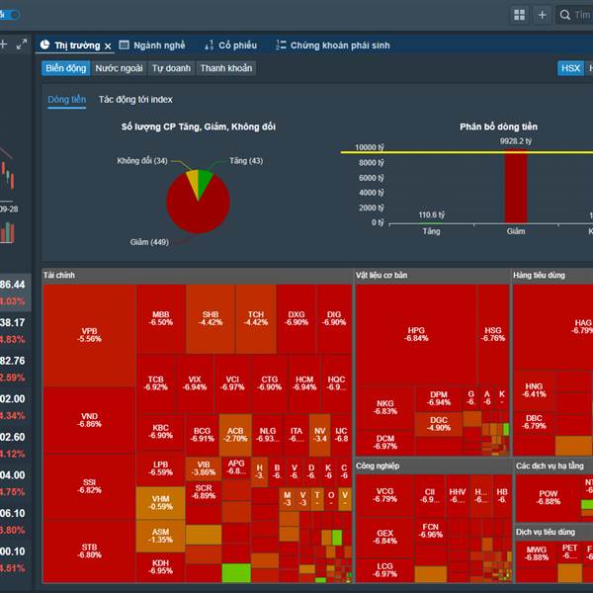Open Chứng khoán phái sinh tab

(333, 45)
